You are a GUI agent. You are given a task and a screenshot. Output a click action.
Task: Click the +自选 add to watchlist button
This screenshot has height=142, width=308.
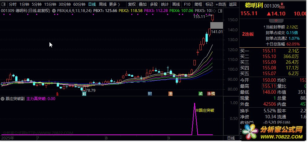pyautogui.click(x=220, y=4)
